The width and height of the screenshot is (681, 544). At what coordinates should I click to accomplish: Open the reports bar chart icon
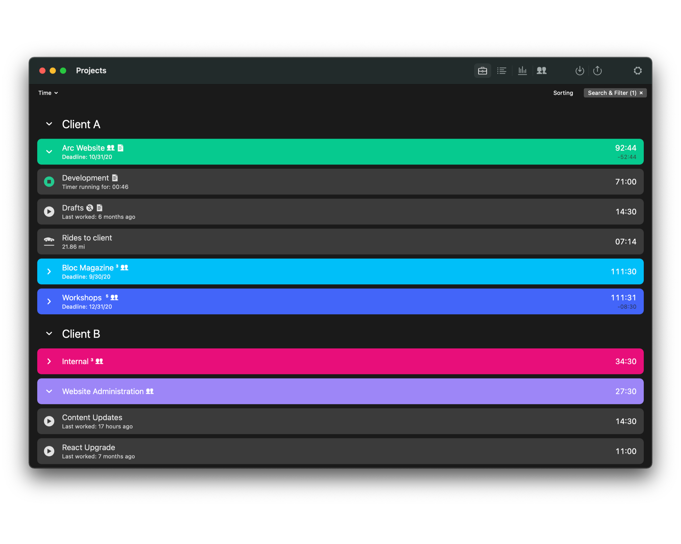click(x=522, y=71)
